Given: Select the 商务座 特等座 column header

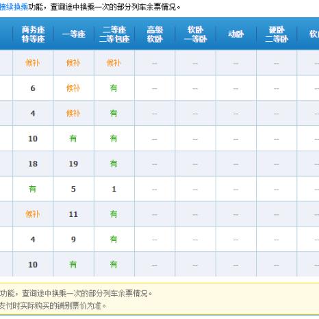Looking at the screenshot, I should 33,34.
